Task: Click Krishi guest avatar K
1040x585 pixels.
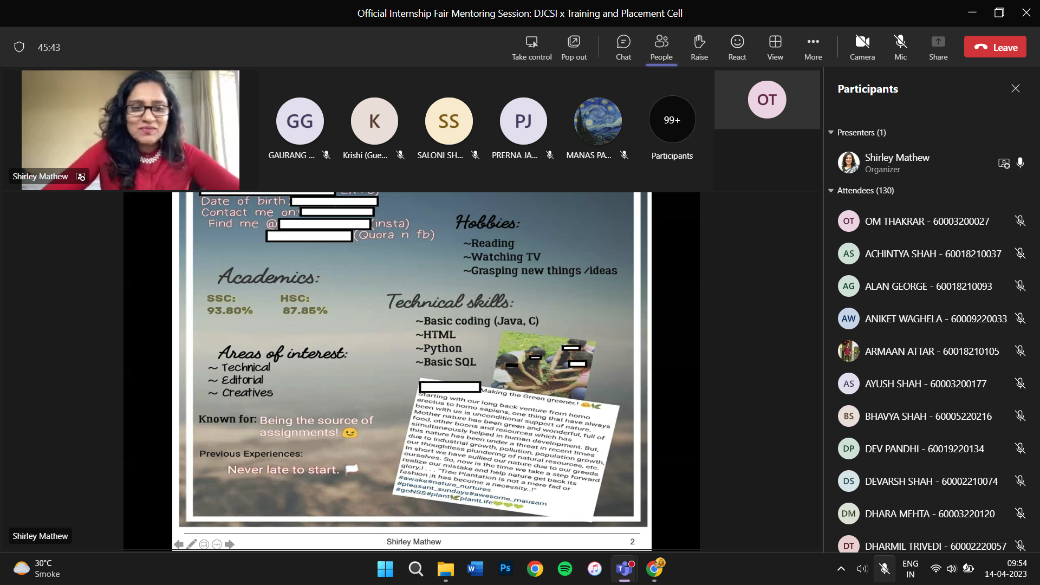Action: (374, 121)
